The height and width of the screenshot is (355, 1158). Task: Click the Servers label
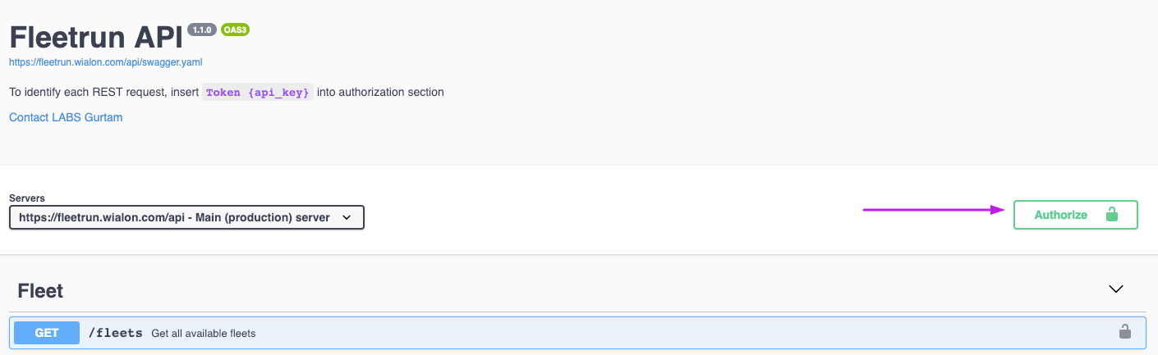coord(27,198)
